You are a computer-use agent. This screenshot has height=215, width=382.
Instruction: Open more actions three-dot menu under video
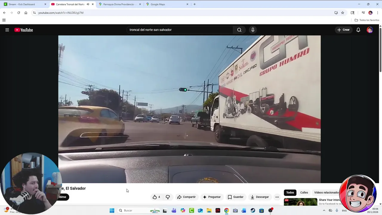(x=277, y=197)
